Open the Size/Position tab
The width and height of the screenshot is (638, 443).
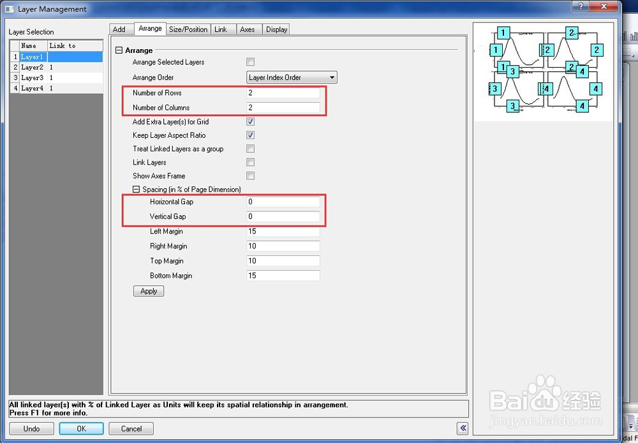(x=188, y=29)
